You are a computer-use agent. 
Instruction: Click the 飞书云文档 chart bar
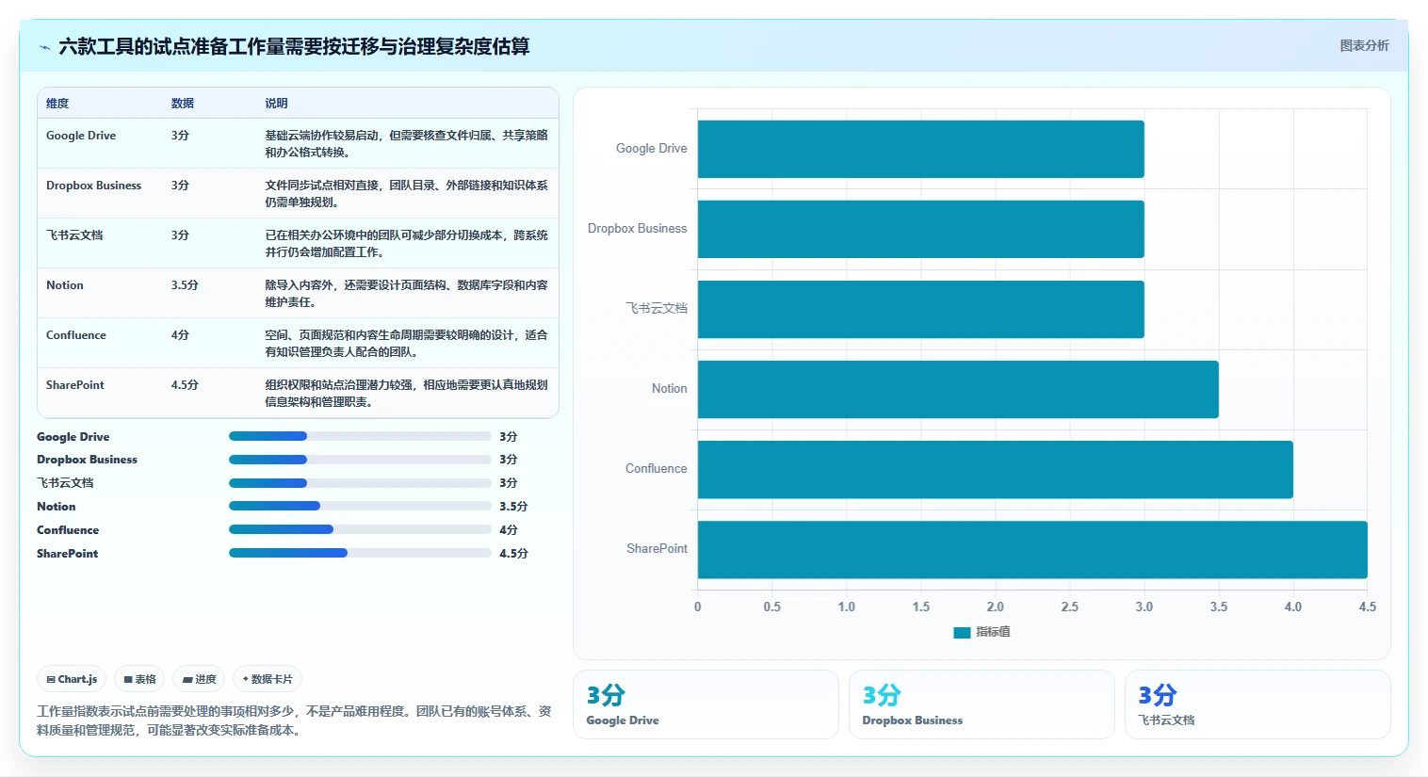click(x=920, y=309)
